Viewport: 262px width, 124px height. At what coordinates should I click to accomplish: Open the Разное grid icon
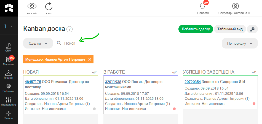tap(8, 115)
